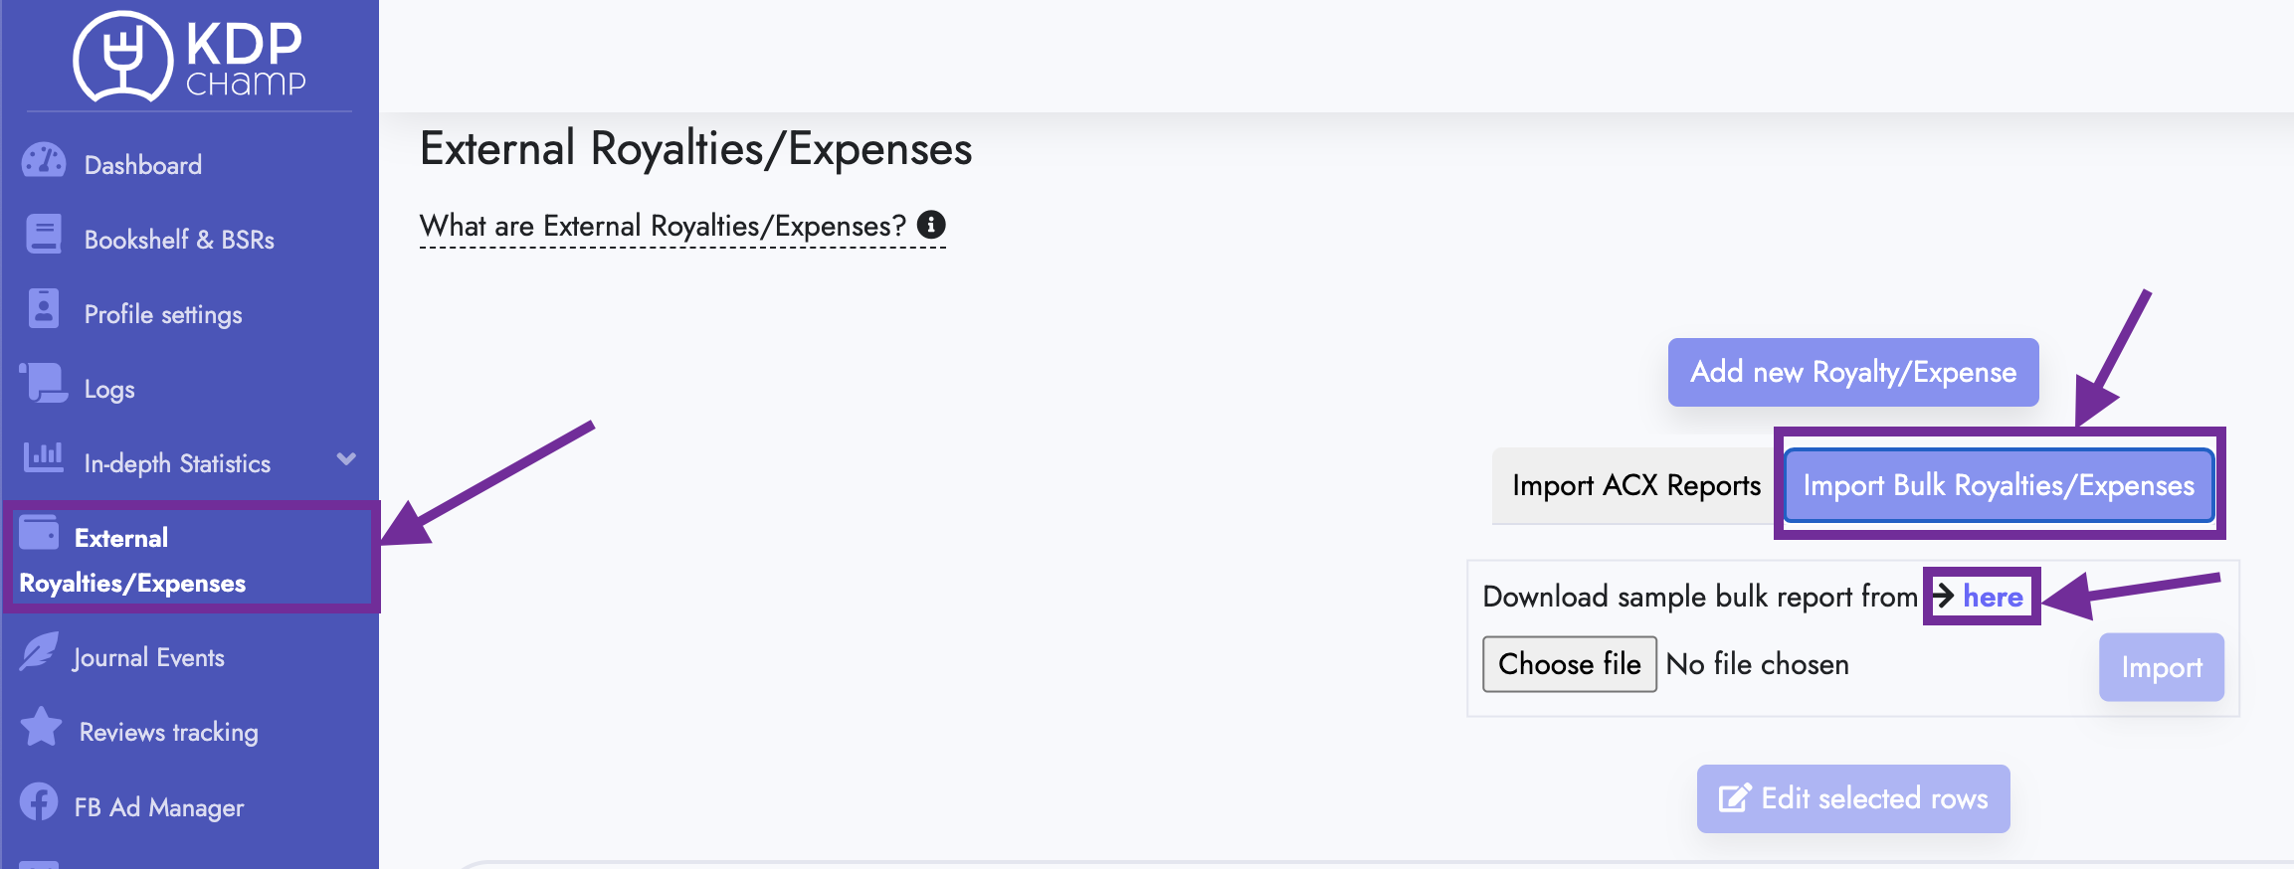2294x869 pixels.
Task: Click the info icon beside External Royalties question
Action: point(931,225)
